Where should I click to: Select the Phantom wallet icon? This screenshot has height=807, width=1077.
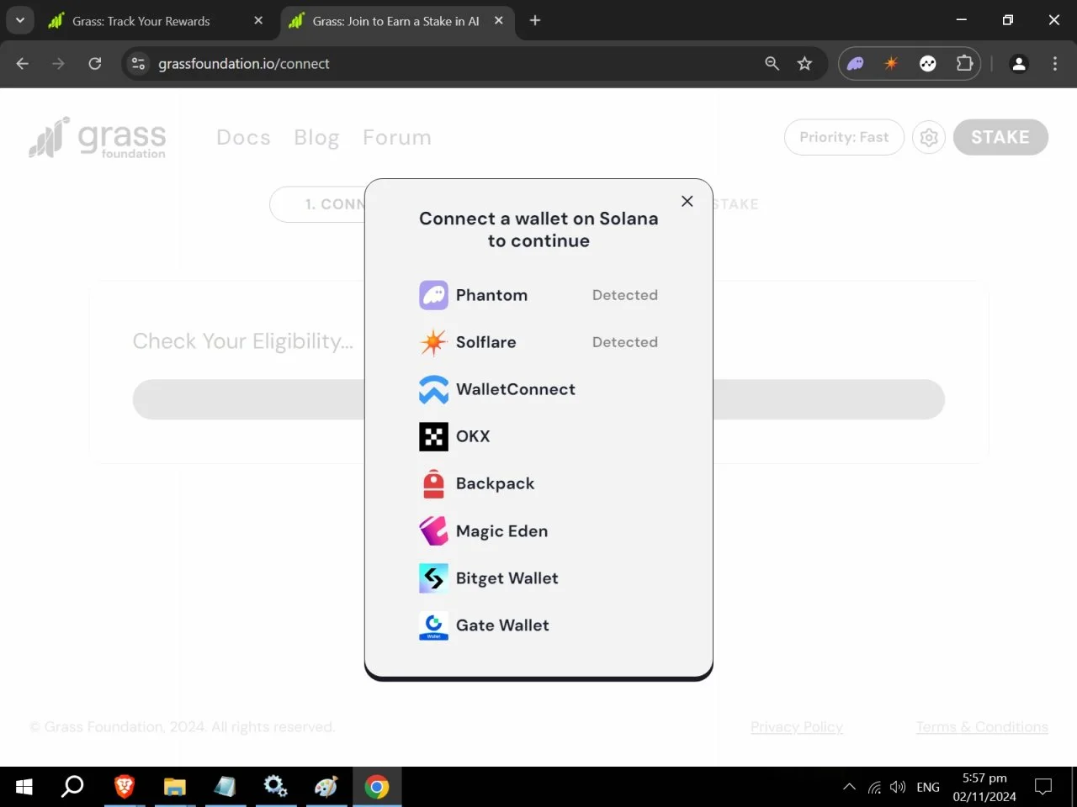click(433, 295)
